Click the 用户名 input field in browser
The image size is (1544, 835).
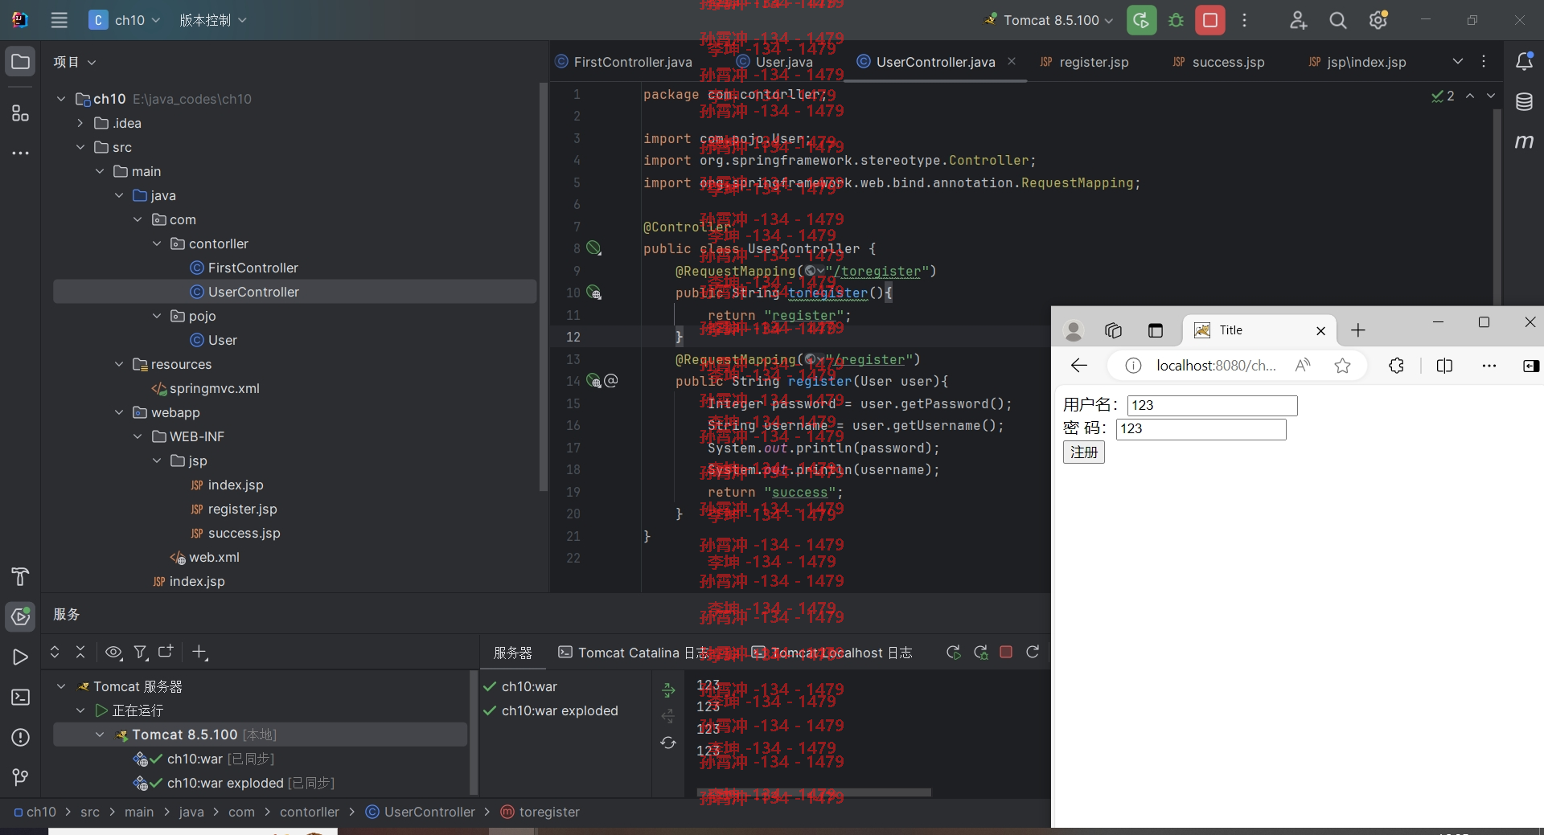point(1212,405)
